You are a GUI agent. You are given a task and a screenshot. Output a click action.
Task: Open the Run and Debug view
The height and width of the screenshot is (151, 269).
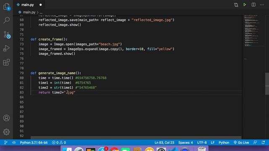7,48
